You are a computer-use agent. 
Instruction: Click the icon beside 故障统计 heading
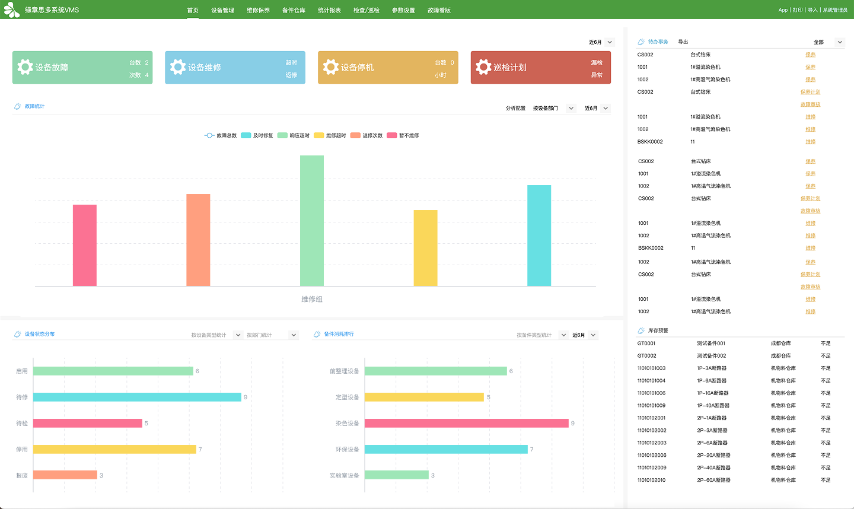click(x=18, y=106)
